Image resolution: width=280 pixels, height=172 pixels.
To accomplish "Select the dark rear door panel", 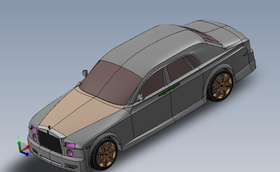I will [x=187, y=95].
